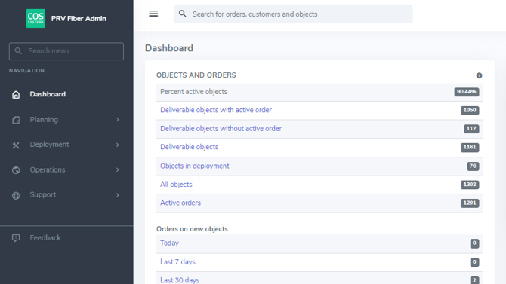Click the Orders on new objects heading

192,228
